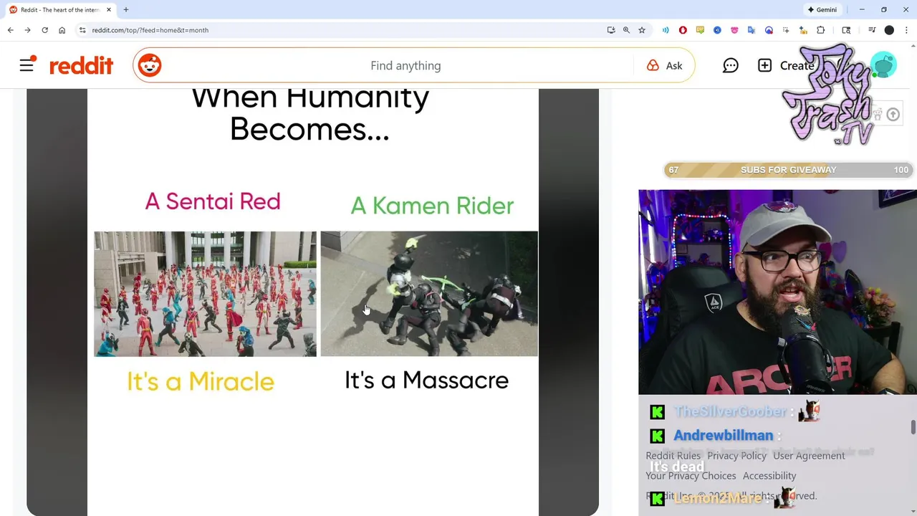Open the Privacy Policy link
This screenshot has width=917, height=516.
(x=736, y=455)
